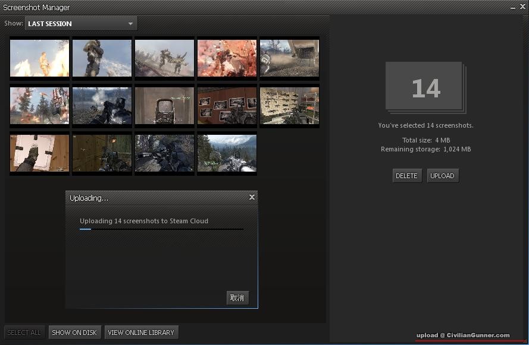The width and height of the screenshot is (529, 345).
Task: Select the red-dot holographic sight screenshot thumbnail
Action: [164, 106]
